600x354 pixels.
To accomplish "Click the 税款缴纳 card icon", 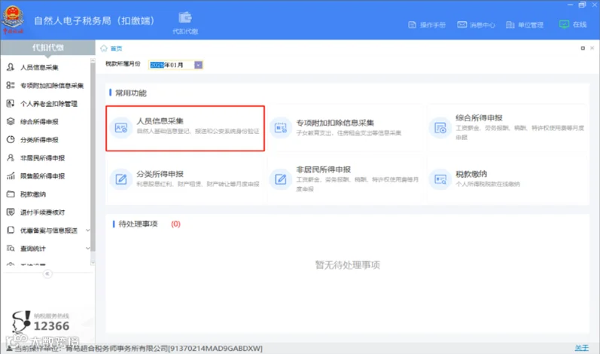I will tap(440, 179).
